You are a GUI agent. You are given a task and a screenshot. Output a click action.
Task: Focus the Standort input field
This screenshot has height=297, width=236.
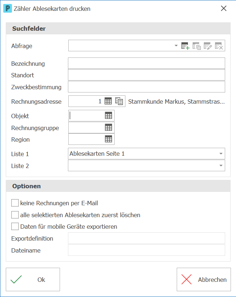[146, 75]
